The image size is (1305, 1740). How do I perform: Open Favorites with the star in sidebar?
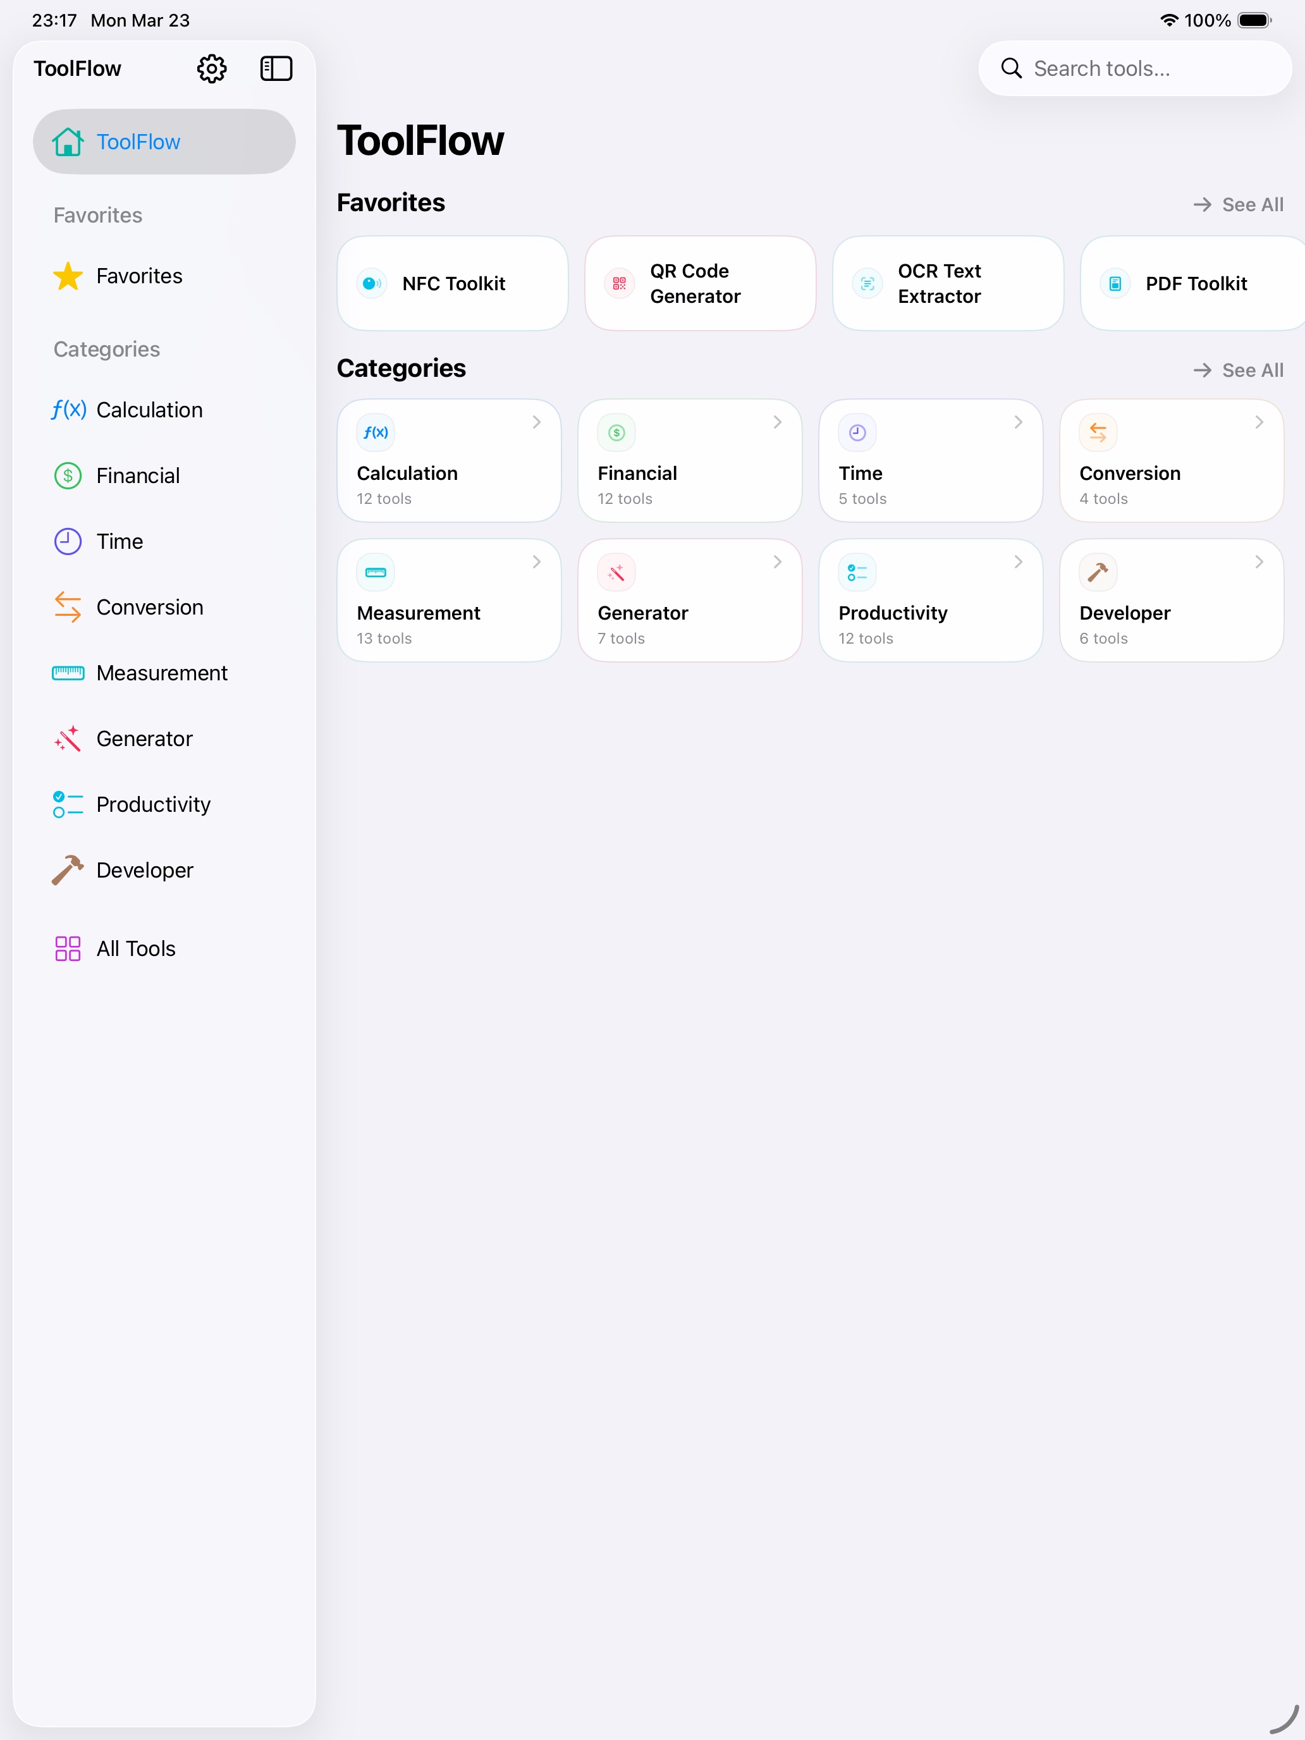[x=164, y=276]
